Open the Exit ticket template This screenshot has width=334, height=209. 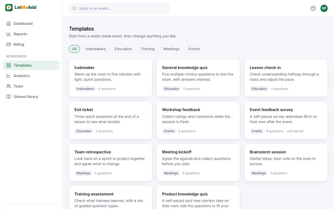[x=111, y=120]
